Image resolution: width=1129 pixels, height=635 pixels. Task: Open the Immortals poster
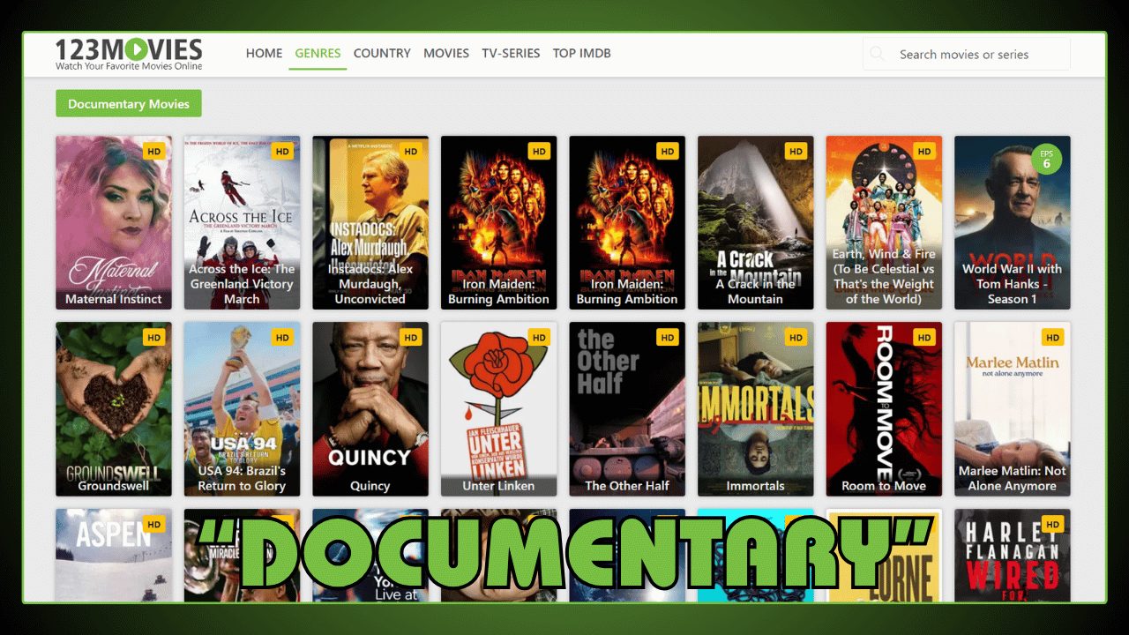pyautogui.click(x=756, y=408)
